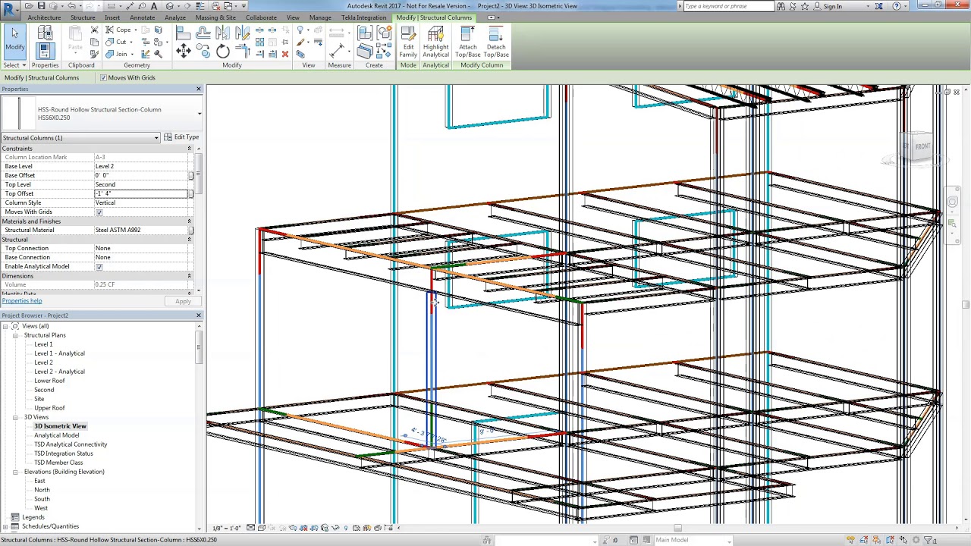Image resolution: width=971 pixels, height=546 pixels.
Task: Click the scissors Cut to clipboard icon
Action: [x=94, y=30]
